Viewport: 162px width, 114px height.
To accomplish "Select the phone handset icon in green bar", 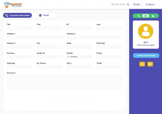I will tap(139, 16).
